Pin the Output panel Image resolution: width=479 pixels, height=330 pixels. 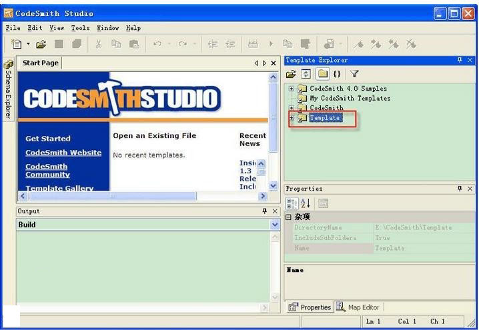(x=265, y=211)
